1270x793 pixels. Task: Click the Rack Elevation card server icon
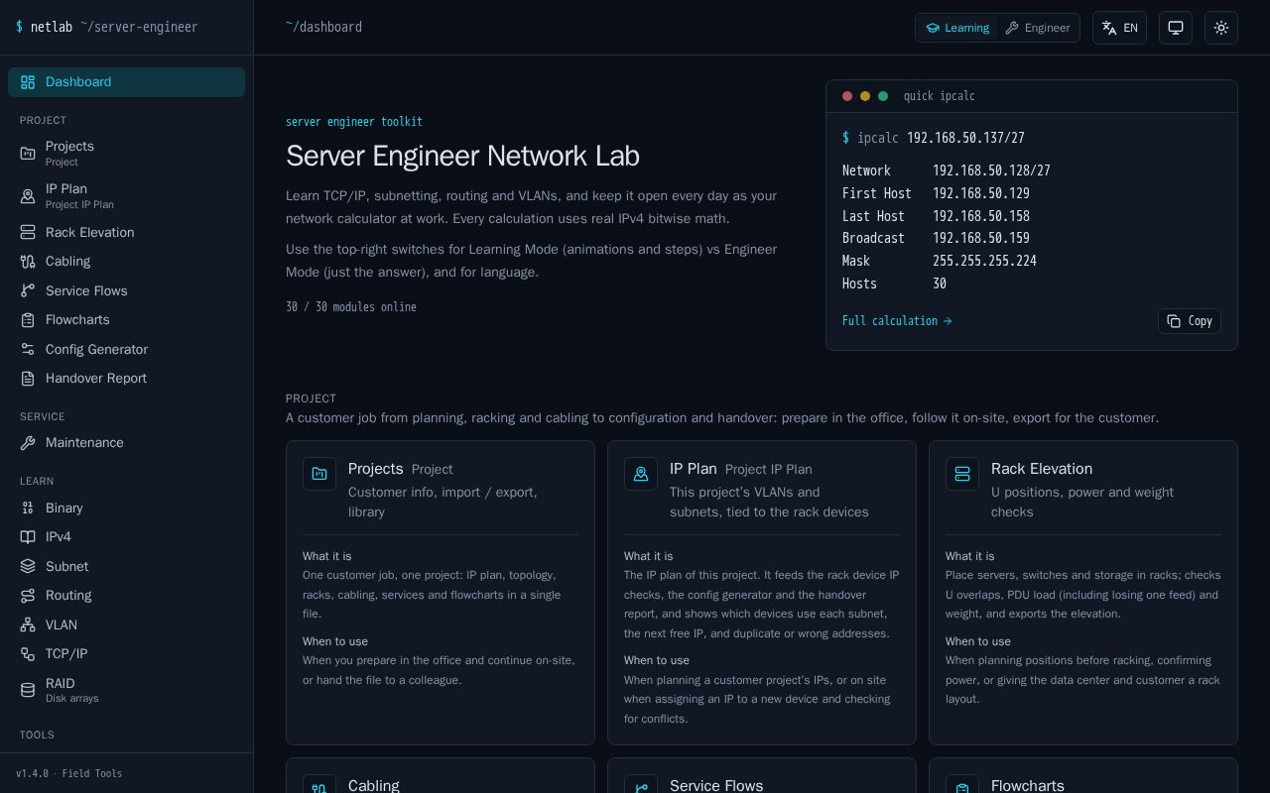point(962,474)
